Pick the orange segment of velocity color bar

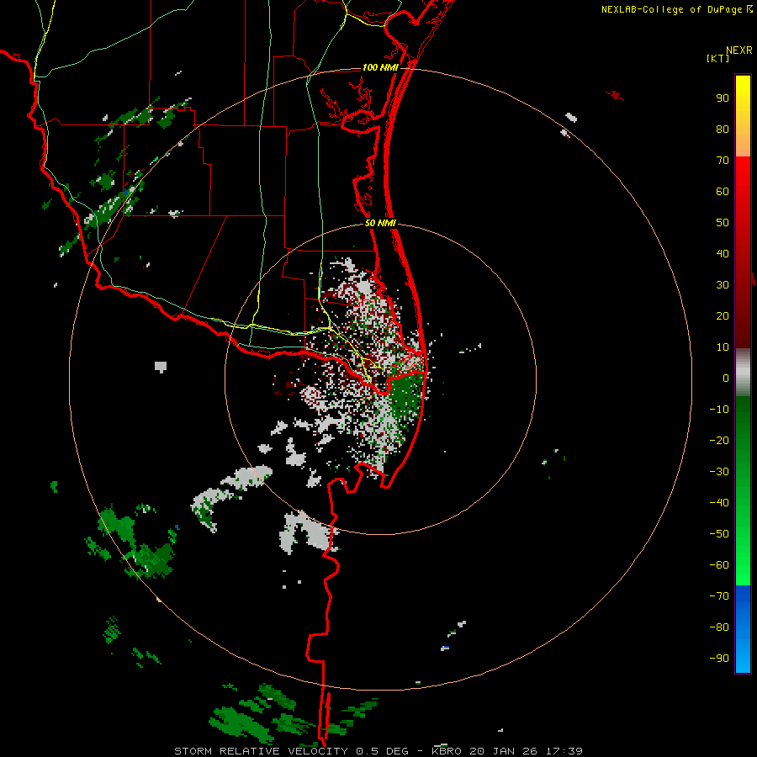pyautogui.click(x=743, y=140)
